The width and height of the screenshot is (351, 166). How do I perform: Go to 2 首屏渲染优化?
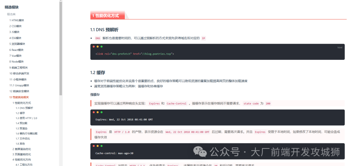tap(22, 149)
